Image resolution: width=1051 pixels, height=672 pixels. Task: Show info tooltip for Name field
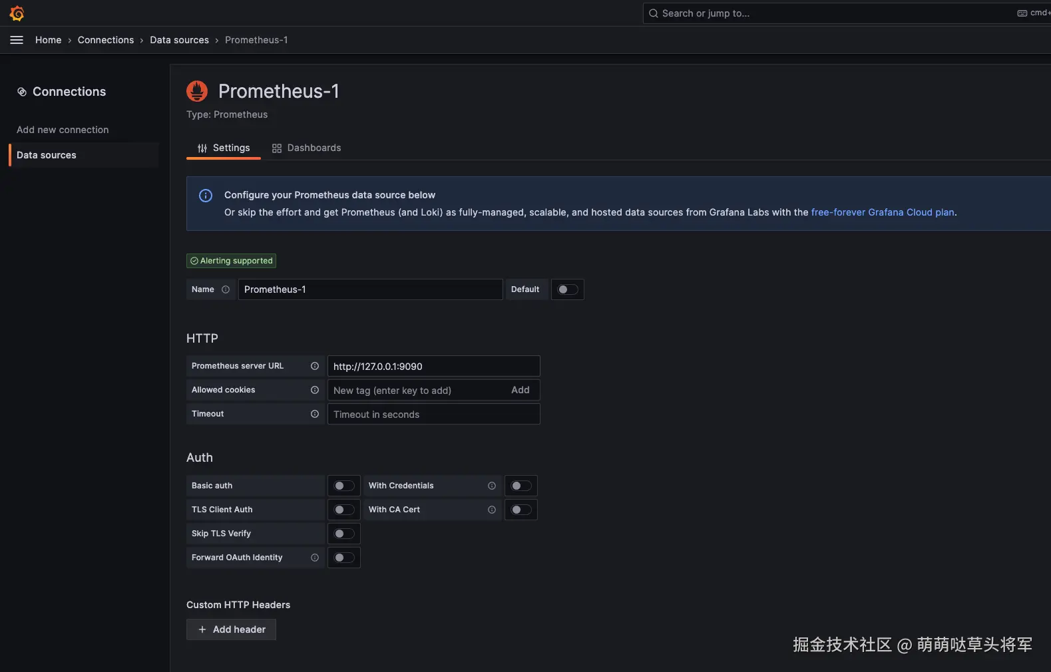click(226, 289)
